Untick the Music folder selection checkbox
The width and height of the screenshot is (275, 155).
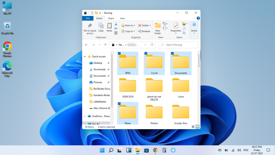click(x=120, y=103)
